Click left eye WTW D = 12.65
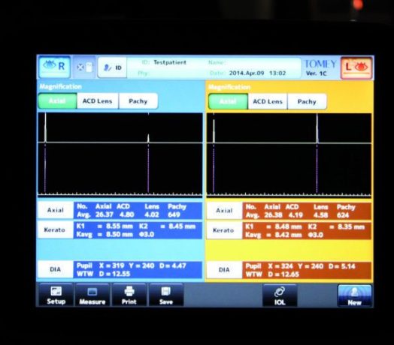The height and width of the screenshot is (345, 394). (x=283, y=274)
